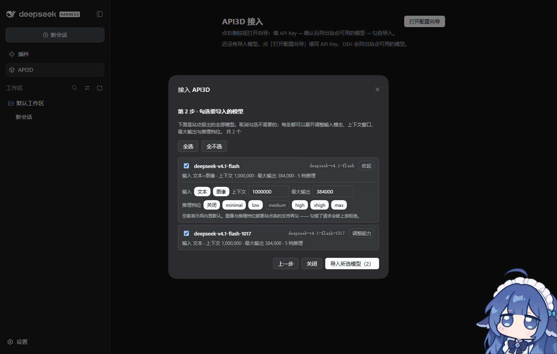Screen dimensions: 557x354
Task: Click the 关闭 button in dialog footer
Action: pos(312,264)
